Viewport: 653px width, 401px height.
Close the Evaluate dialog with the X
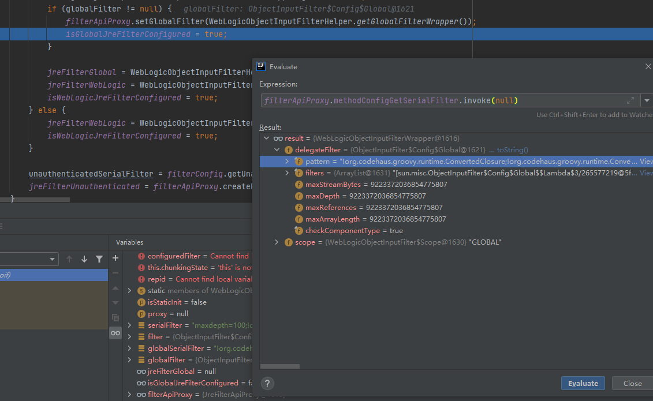click(648, 66)
